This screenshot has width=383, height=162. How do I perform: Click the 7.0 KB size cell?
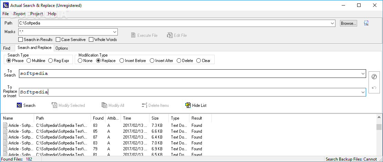coord(157,143)
